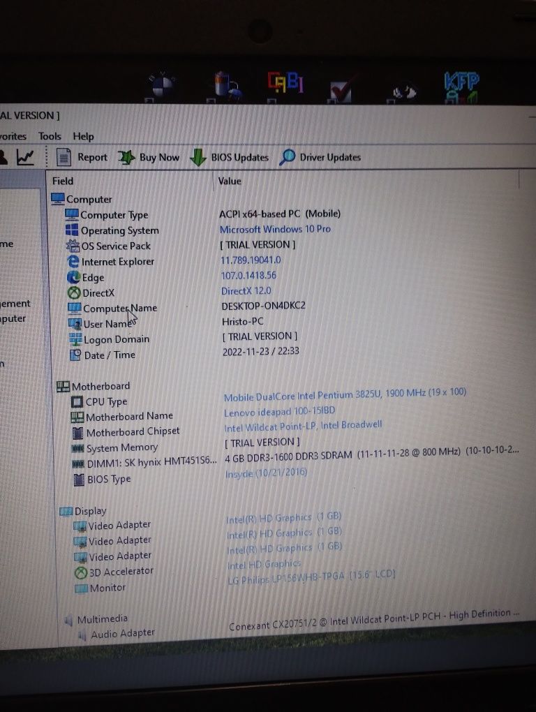536x712 pixels.
Task: Click the KFP desktop shortcut icon
Action: (461, 87)
